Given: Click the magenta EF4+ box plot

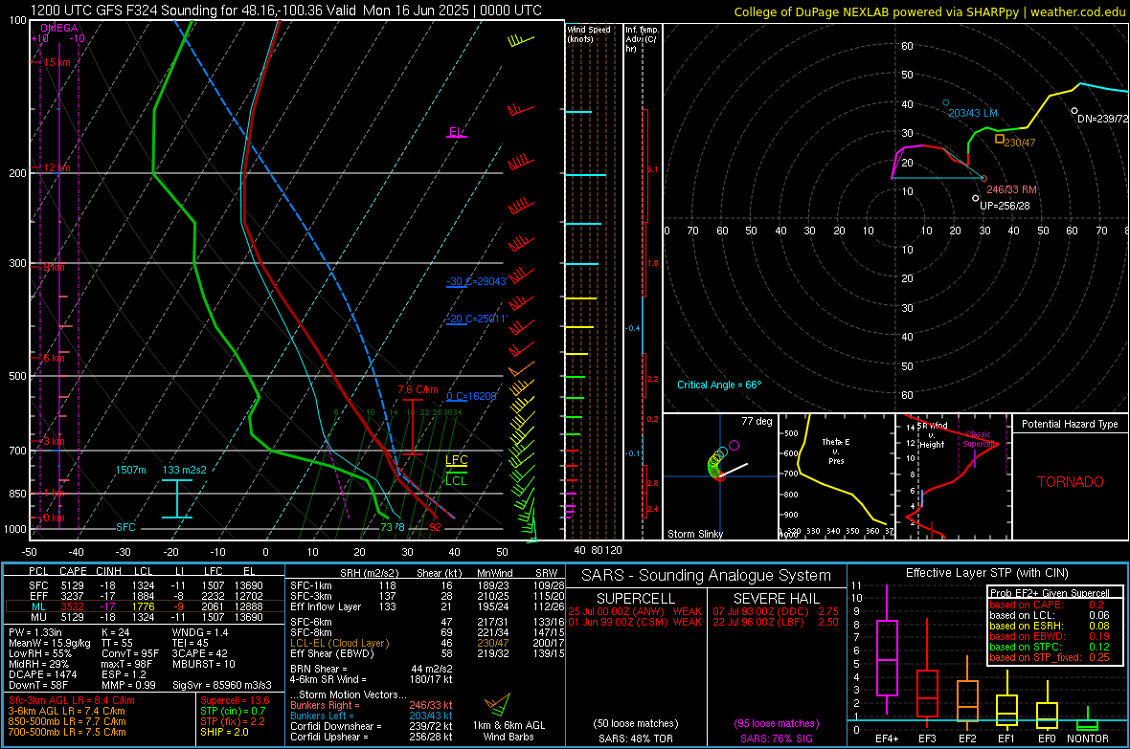Looking at the screenshot, I should coord(887,657).
